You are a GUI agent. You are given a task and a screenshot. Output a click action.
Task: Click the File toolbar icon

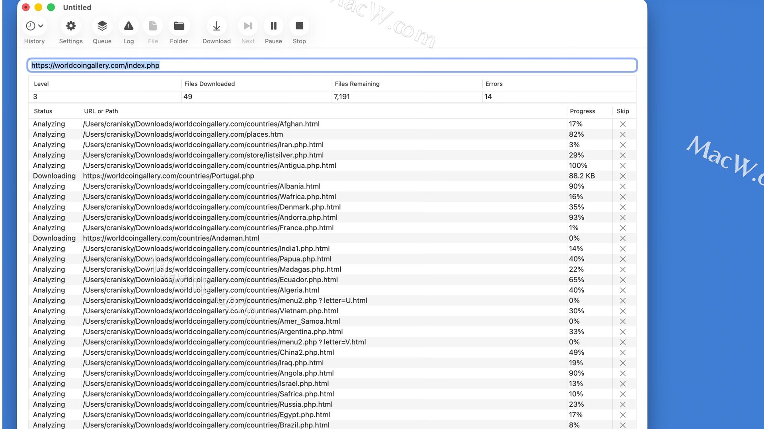(153, 26)
